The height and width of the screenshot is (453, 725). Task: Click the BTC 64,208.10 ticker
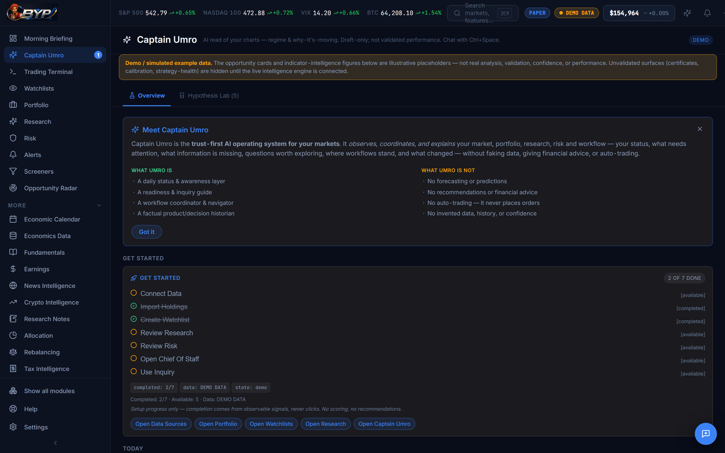point(404,13)
